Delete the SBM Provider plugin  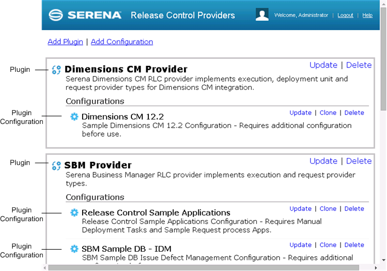[359, 161]
